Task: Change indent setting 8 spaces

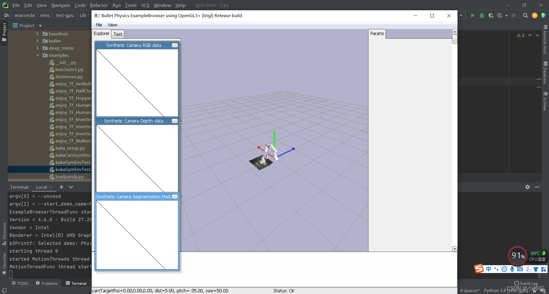Action: coord(470,290)
